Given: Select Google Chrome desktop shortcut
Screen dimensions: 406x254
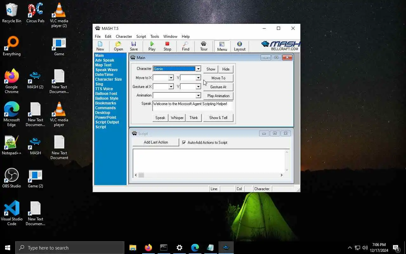Looking at the screenshot, I should pyautogui.click(x=12, y=81).
